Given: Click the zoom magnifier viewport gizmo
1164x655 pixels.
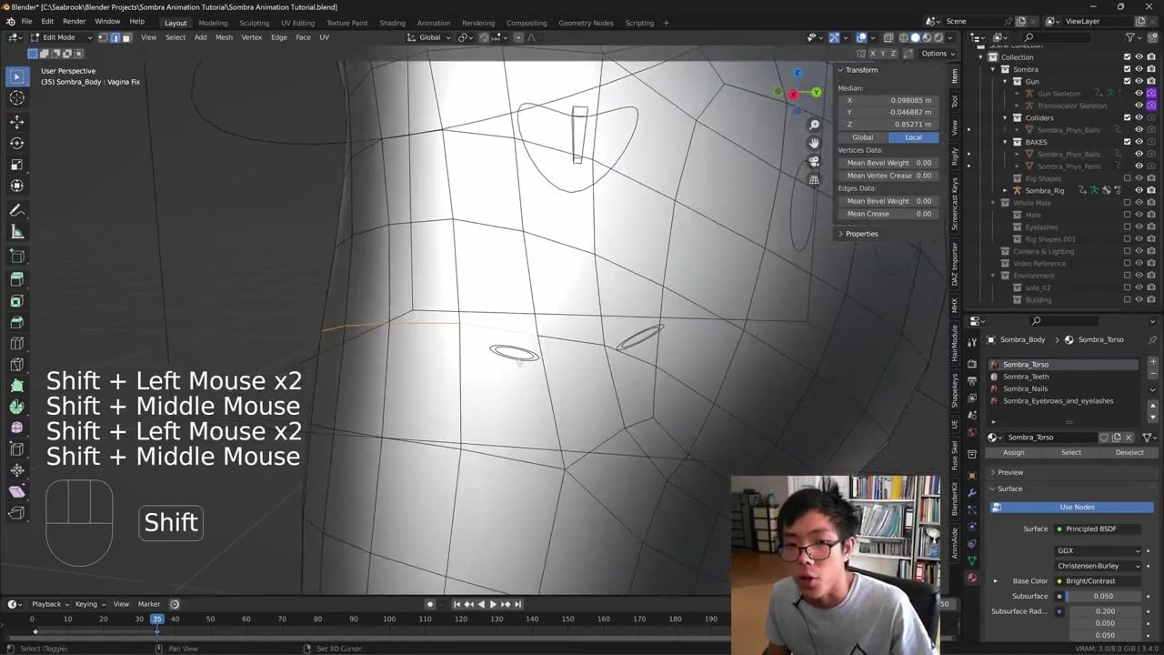Looking at the screenshot, I should coord(814,125).
